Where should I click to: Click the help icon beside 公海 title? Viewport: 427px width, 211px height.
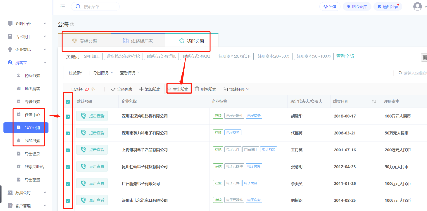(72, 24)
